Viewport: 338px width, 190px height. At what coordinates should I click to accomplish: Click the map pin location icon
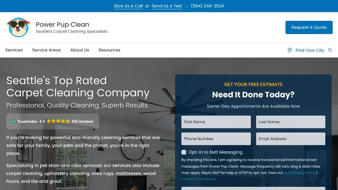pyautogui.click(x=289, y=50)
